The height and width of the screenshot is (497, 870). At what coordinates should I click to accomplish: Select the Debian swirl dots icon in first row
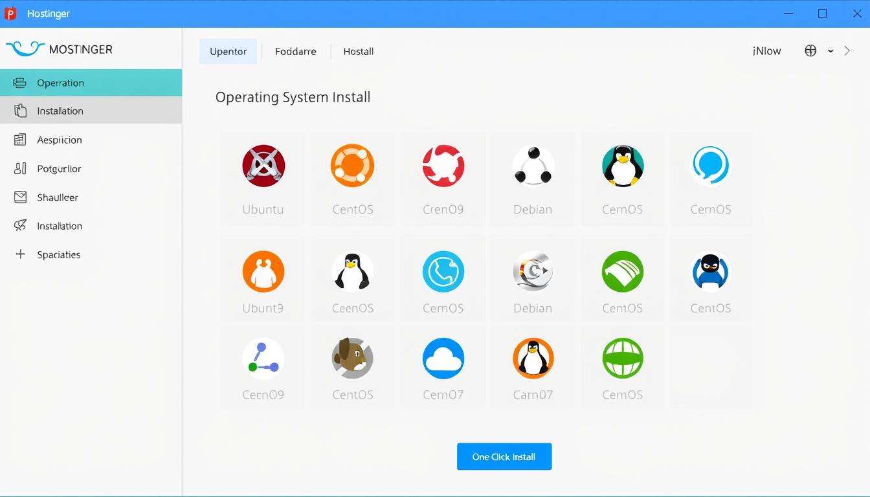(x=533, y=166)
